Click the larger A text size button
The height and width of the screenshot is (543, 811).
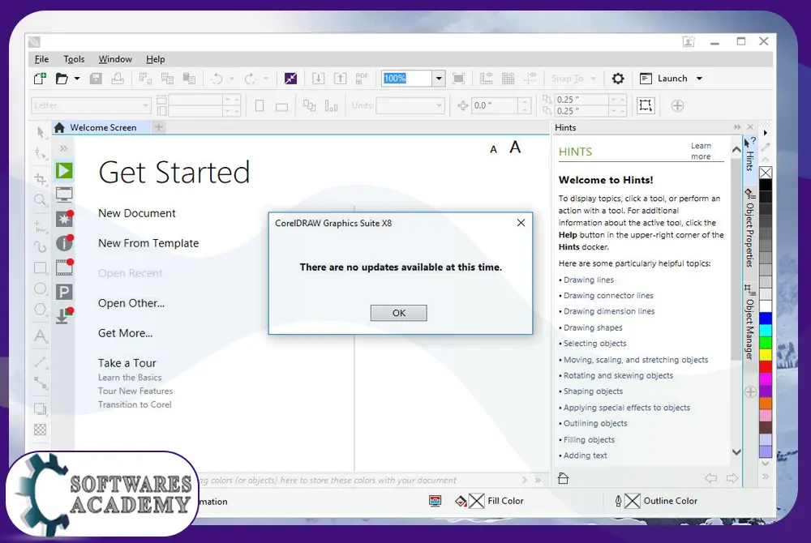coord(515,148)
